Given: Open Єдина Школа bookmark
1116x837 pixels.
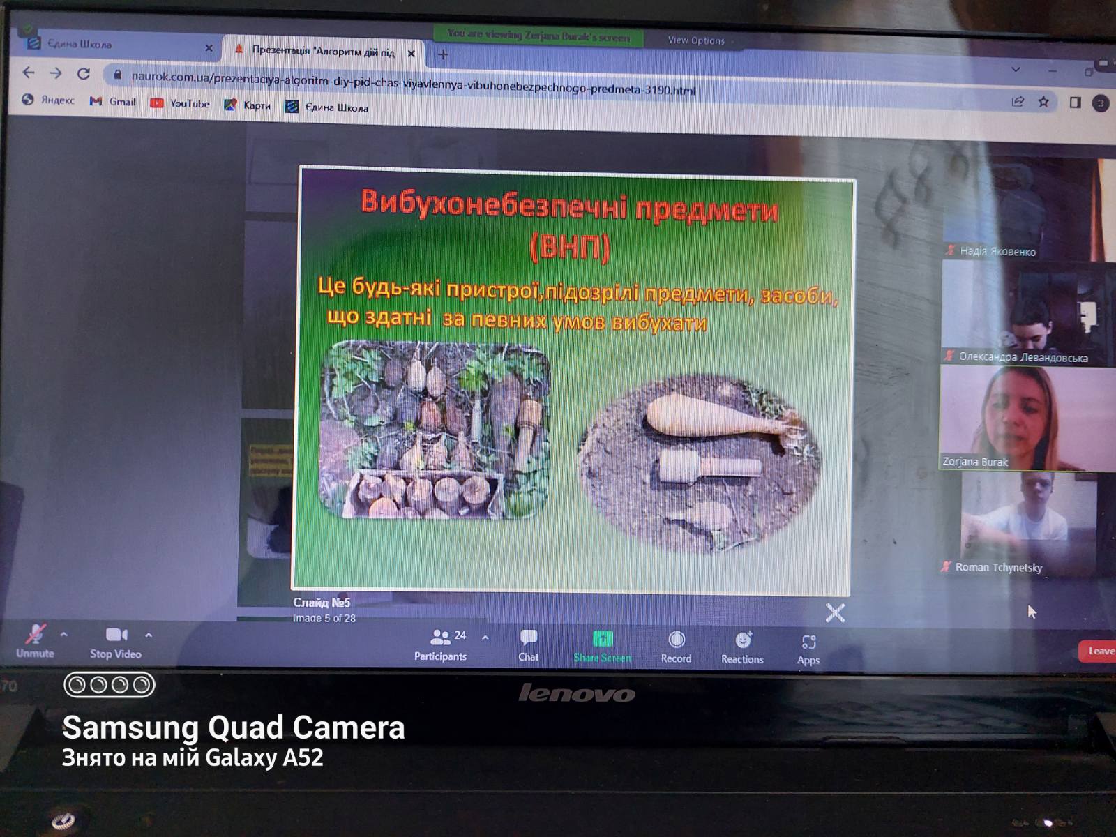Looking at the screenshot, I should click(326, 107).
